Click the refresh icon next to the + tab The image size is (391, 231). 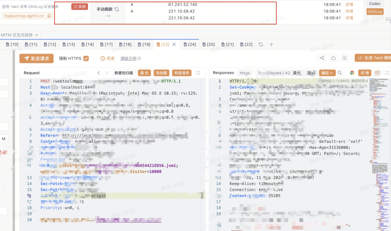pos(261,44)
